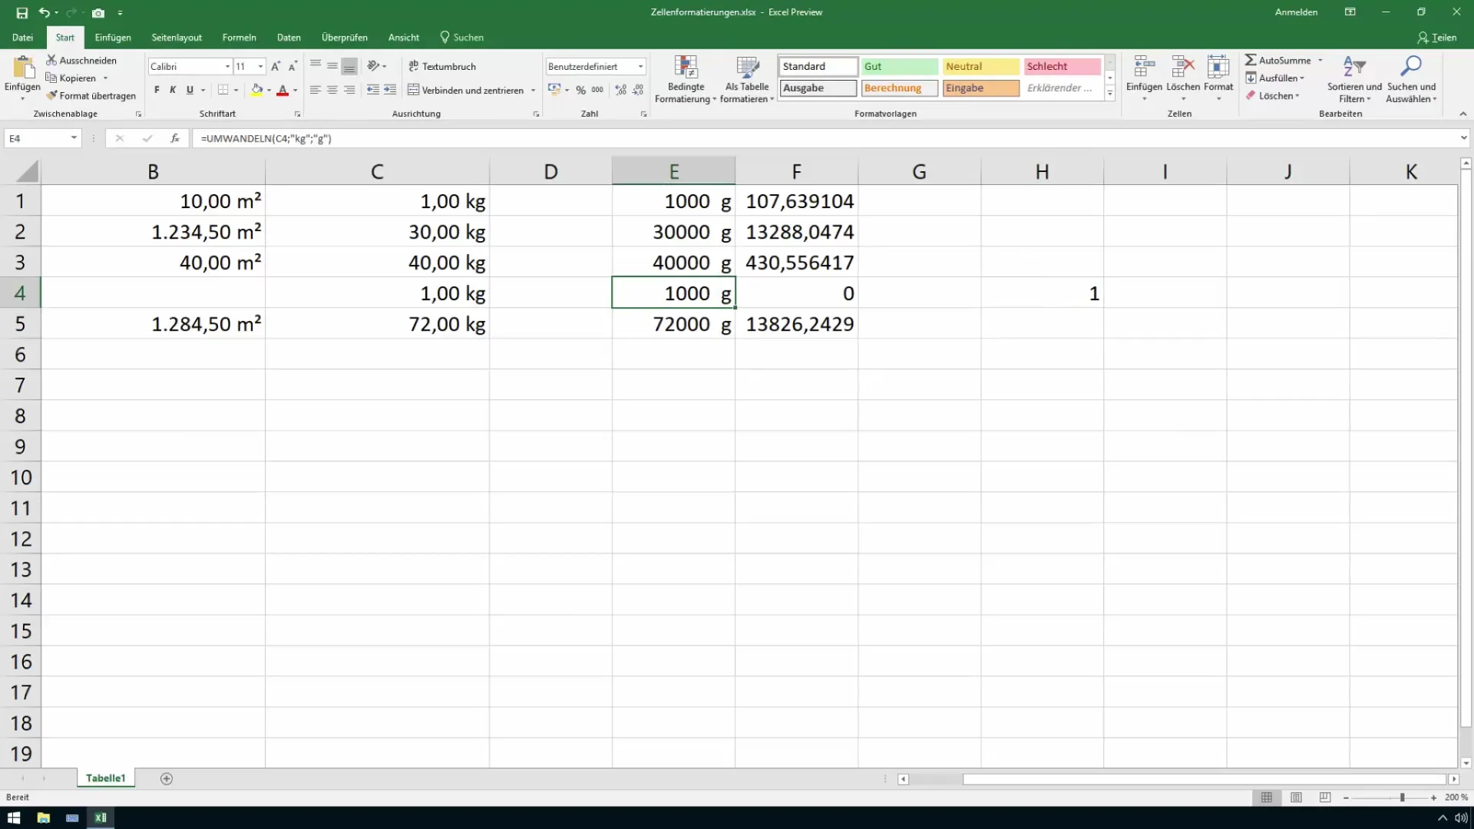Screen dimensions: 1474x829
Task: Click Verbinden und zentrieren
Action: [x=465, y=90]
